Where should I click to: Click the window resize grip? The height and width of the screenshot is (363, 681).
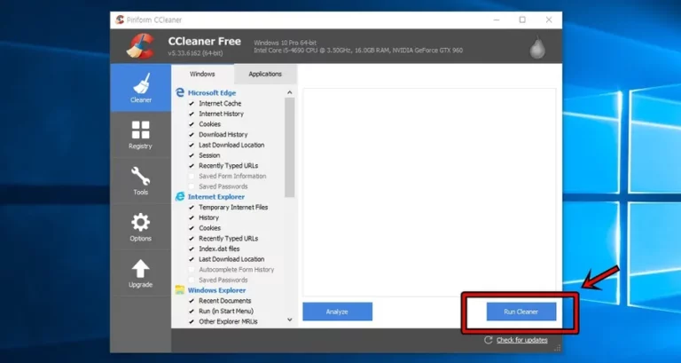(558, 348)
